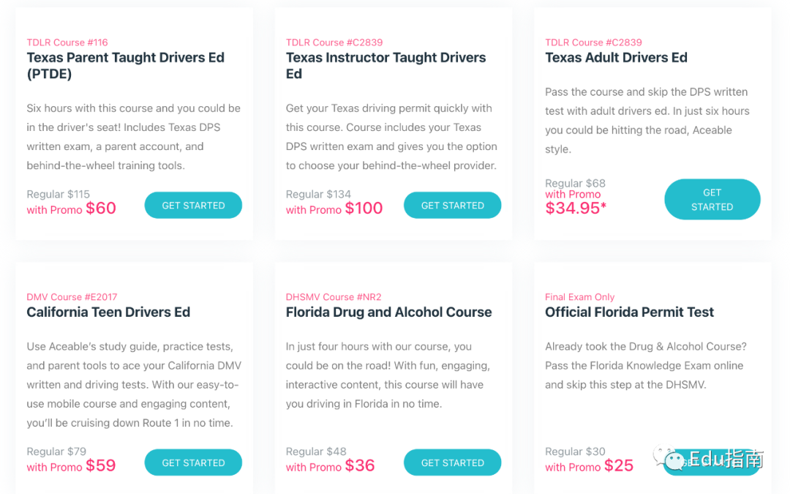Open the California Teen Drivers Ed title
Viewport: 790px width, 494px height.
[x=108, y=312]
